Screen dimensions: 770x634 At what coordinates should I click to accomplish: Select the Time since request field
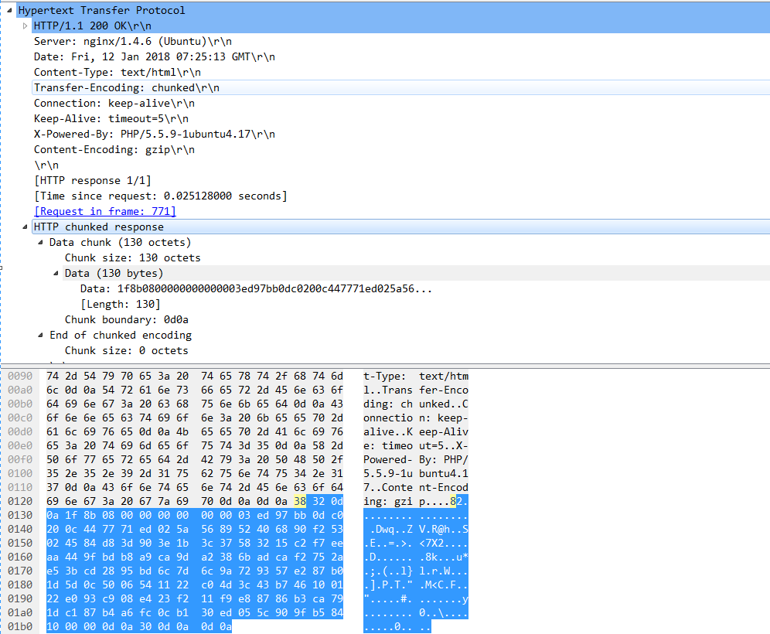[x=160, y=196]
